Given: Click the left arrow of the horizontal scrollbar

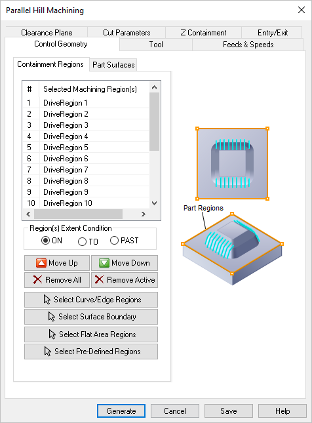Looking at the screenshot, I should (x=28, y=214).
